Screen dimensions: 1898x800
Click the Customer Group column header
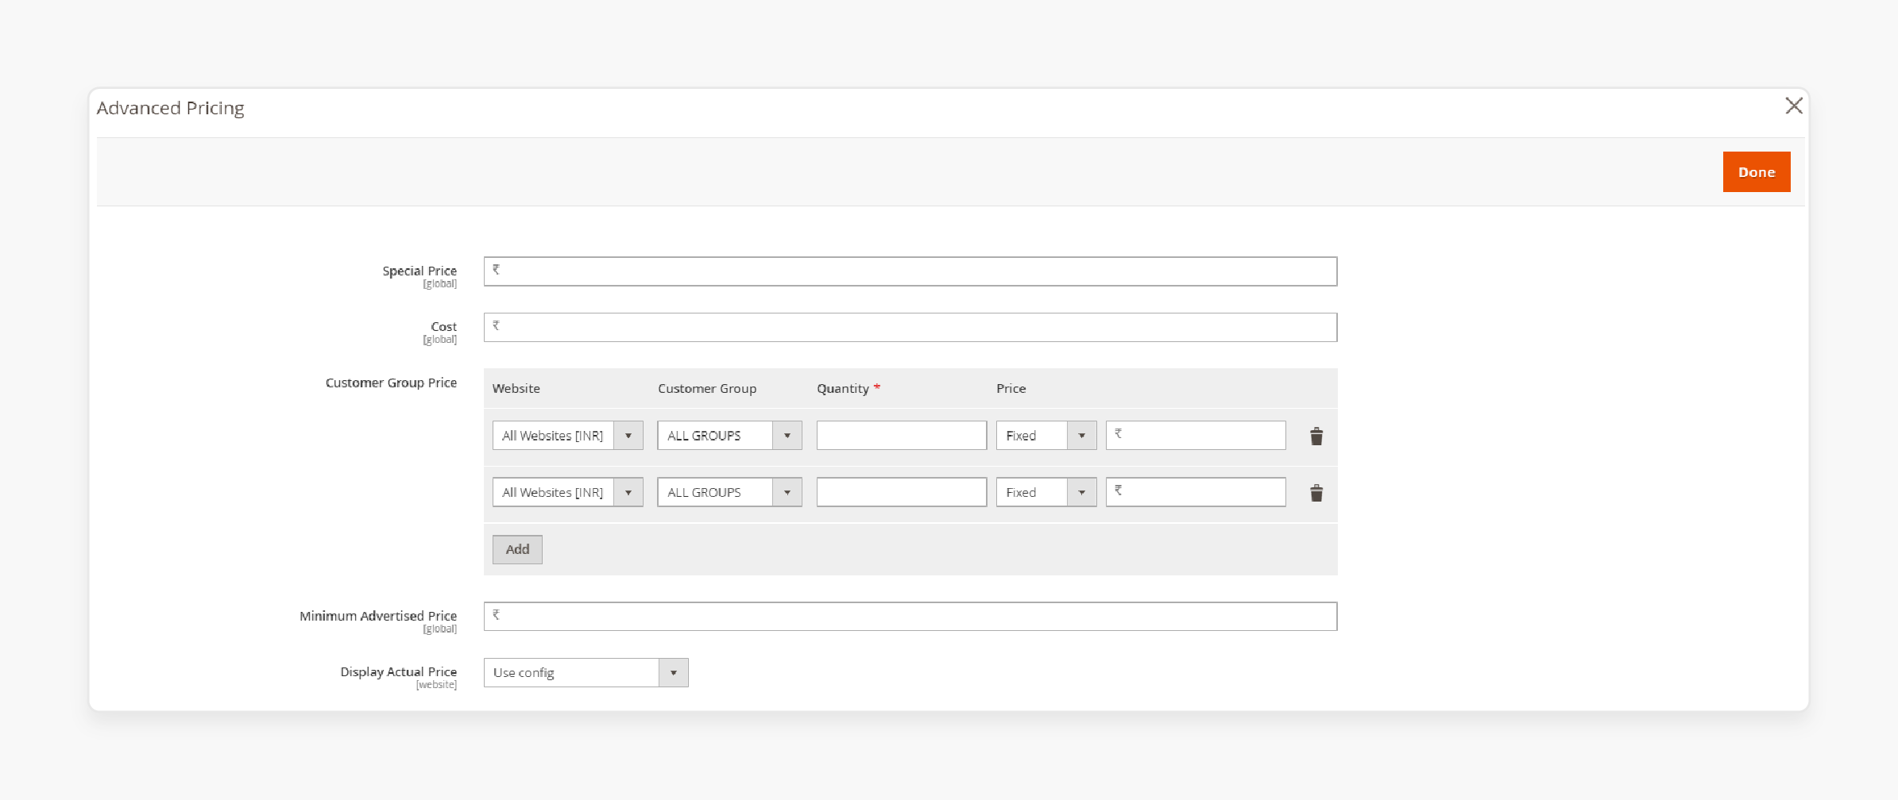pyautogui.click(x=707, y=388)
